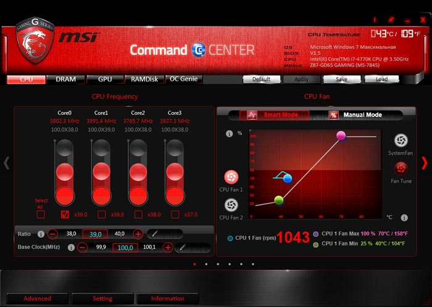Image resolution: width=432 pixels, height=307 pixels.
Task: Click the Apply button
Action: coord(301,80)
